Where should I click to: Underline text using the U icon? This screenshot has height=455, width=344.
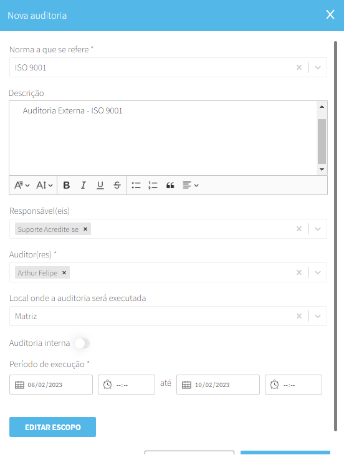tap(100, 185)
